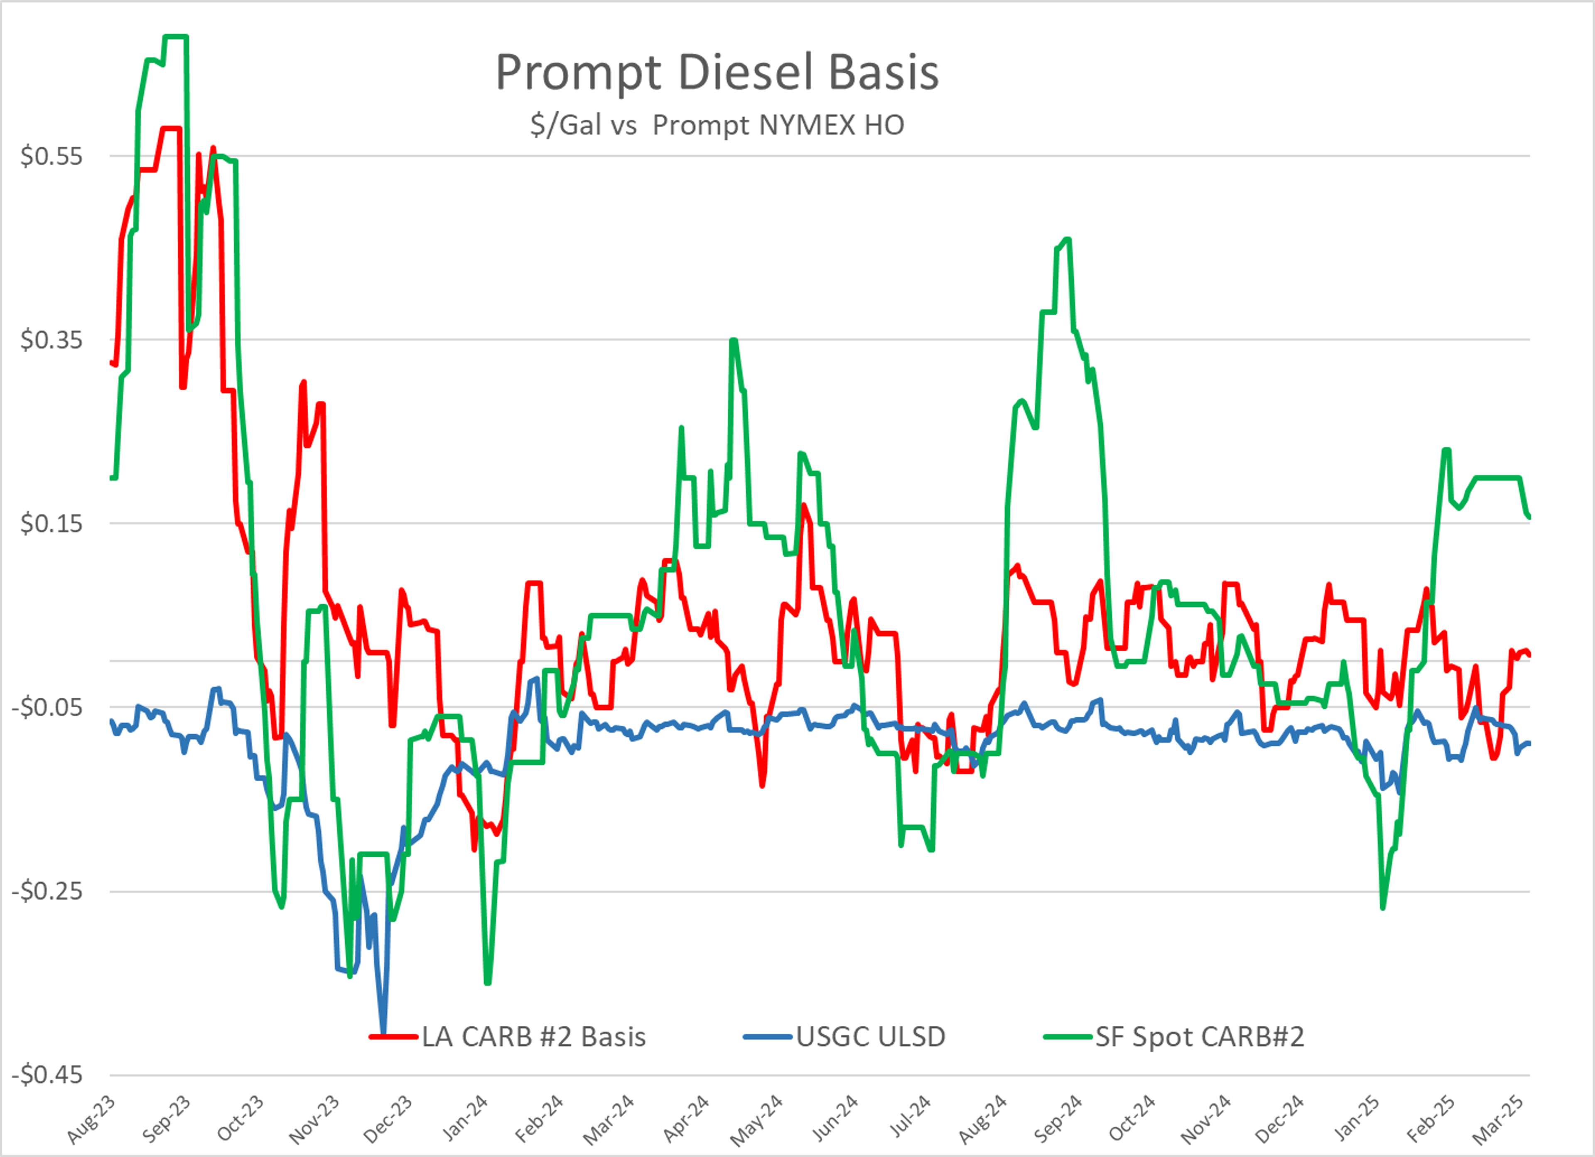Click the blue legend line swatch
Image resolution: width=1595 pixels, height=1157 pixels.
(768, 1037)
